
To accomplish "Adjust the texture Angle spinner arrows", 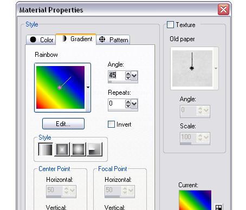I will tap(200, 110).
